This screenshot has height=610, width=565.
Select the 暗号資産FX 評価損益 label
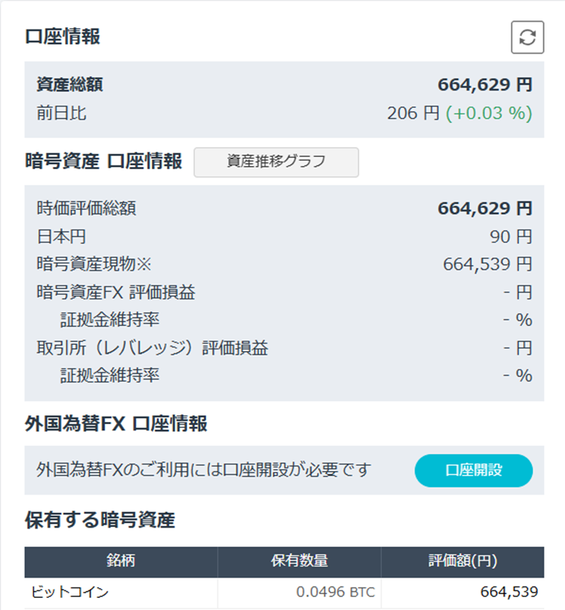tap(121, 292)
